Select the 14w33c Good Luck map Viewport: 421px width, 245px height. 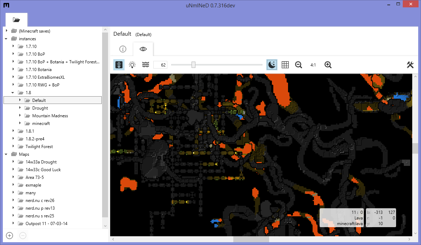click(43, 169)
